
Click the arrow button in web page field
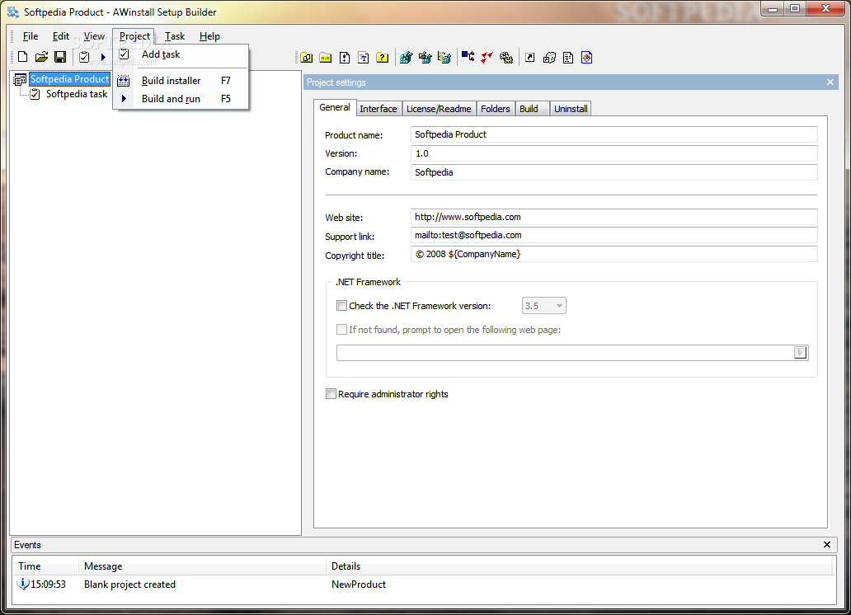tap(801, 352)
